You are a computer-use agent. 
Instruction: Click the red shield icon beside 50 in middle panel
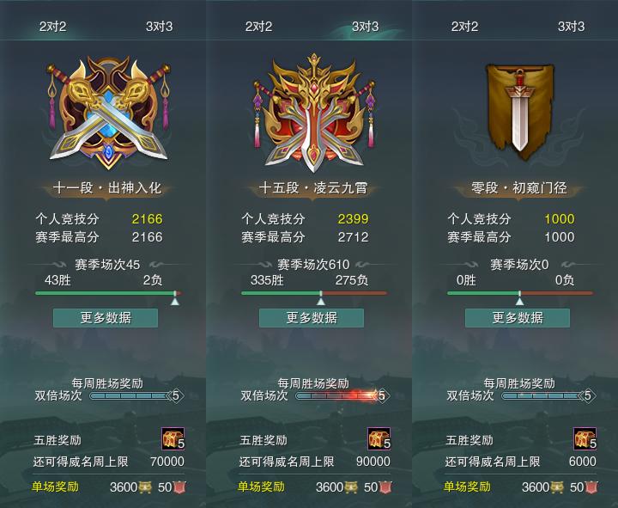coord(385,487)
